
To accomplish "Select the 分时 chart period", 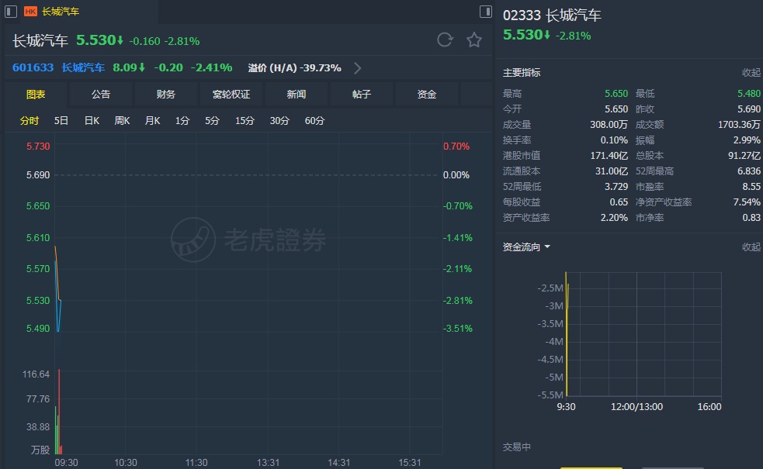I will [x=29, y=120].
